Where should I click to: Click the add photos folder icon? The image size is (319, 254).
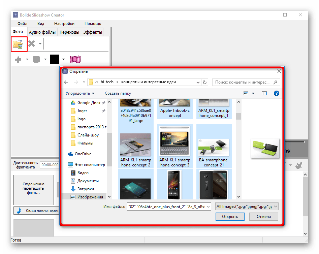coord(18,44)
